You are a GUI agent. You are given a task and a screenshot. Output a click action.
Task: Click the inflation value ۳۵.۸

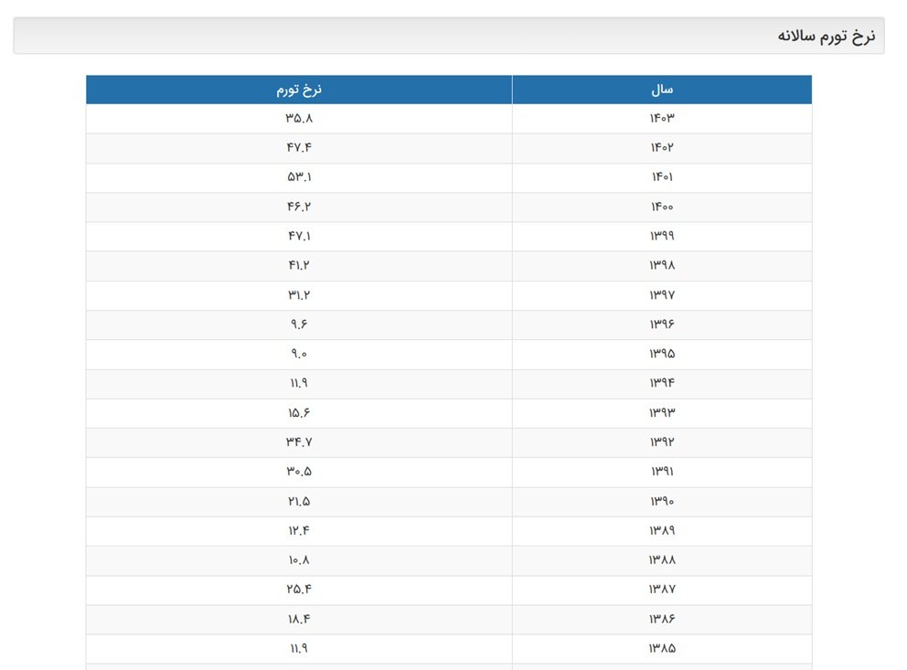[x=299, y=119]
